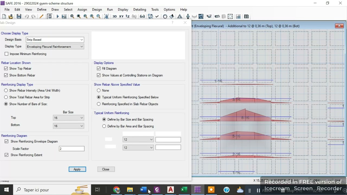Image resolution: width=347 pixels, height=195 pixels.
Task: Open Excel from the taskbar
Action: click(x=184, y=190)
